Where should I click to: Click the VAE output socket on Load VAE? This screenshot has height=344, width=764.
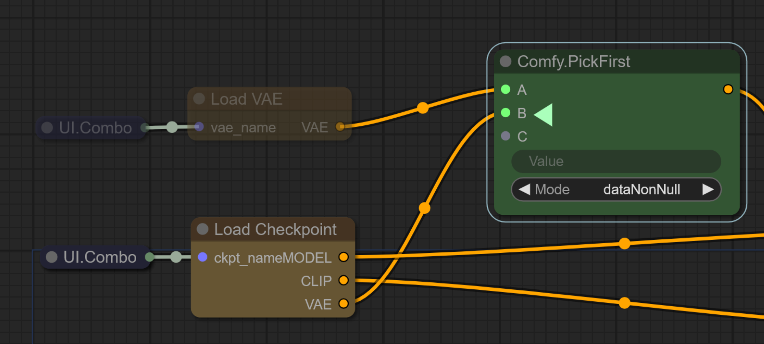pyautogui.click(x=340, y=127)
